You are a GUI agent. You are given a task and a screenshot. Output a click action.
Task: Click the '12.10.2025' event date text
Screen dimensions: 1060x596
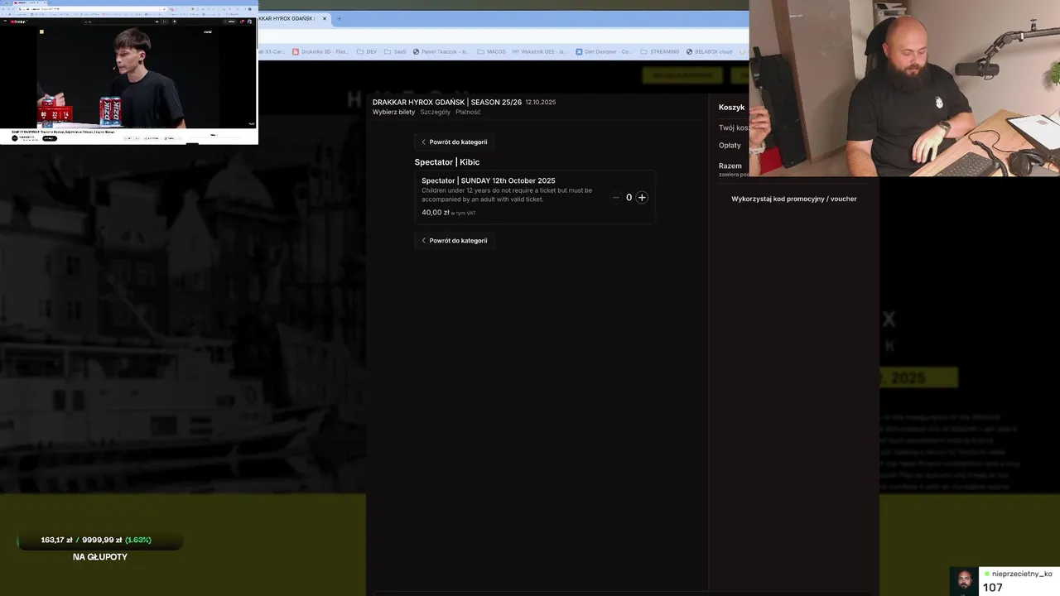click(x=540, y=103)
